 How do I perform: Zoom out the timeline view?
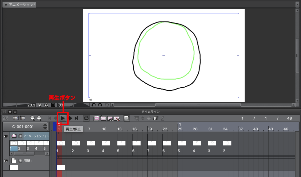tap(32, 118)
